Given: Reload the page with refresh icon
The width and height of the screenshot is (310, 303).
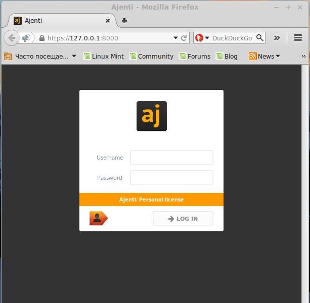Looking at the screenshot, I should (x=184, y=38).
